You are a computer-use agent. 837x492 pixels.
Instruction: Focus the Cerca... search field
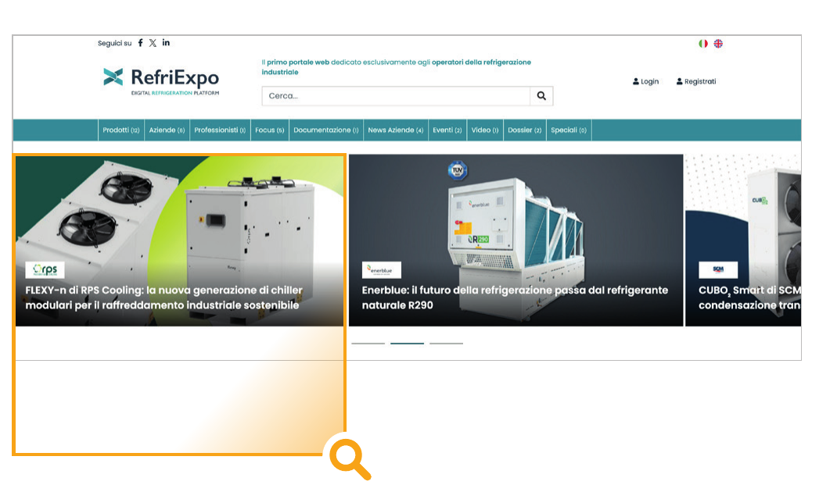tap(396, 96)
